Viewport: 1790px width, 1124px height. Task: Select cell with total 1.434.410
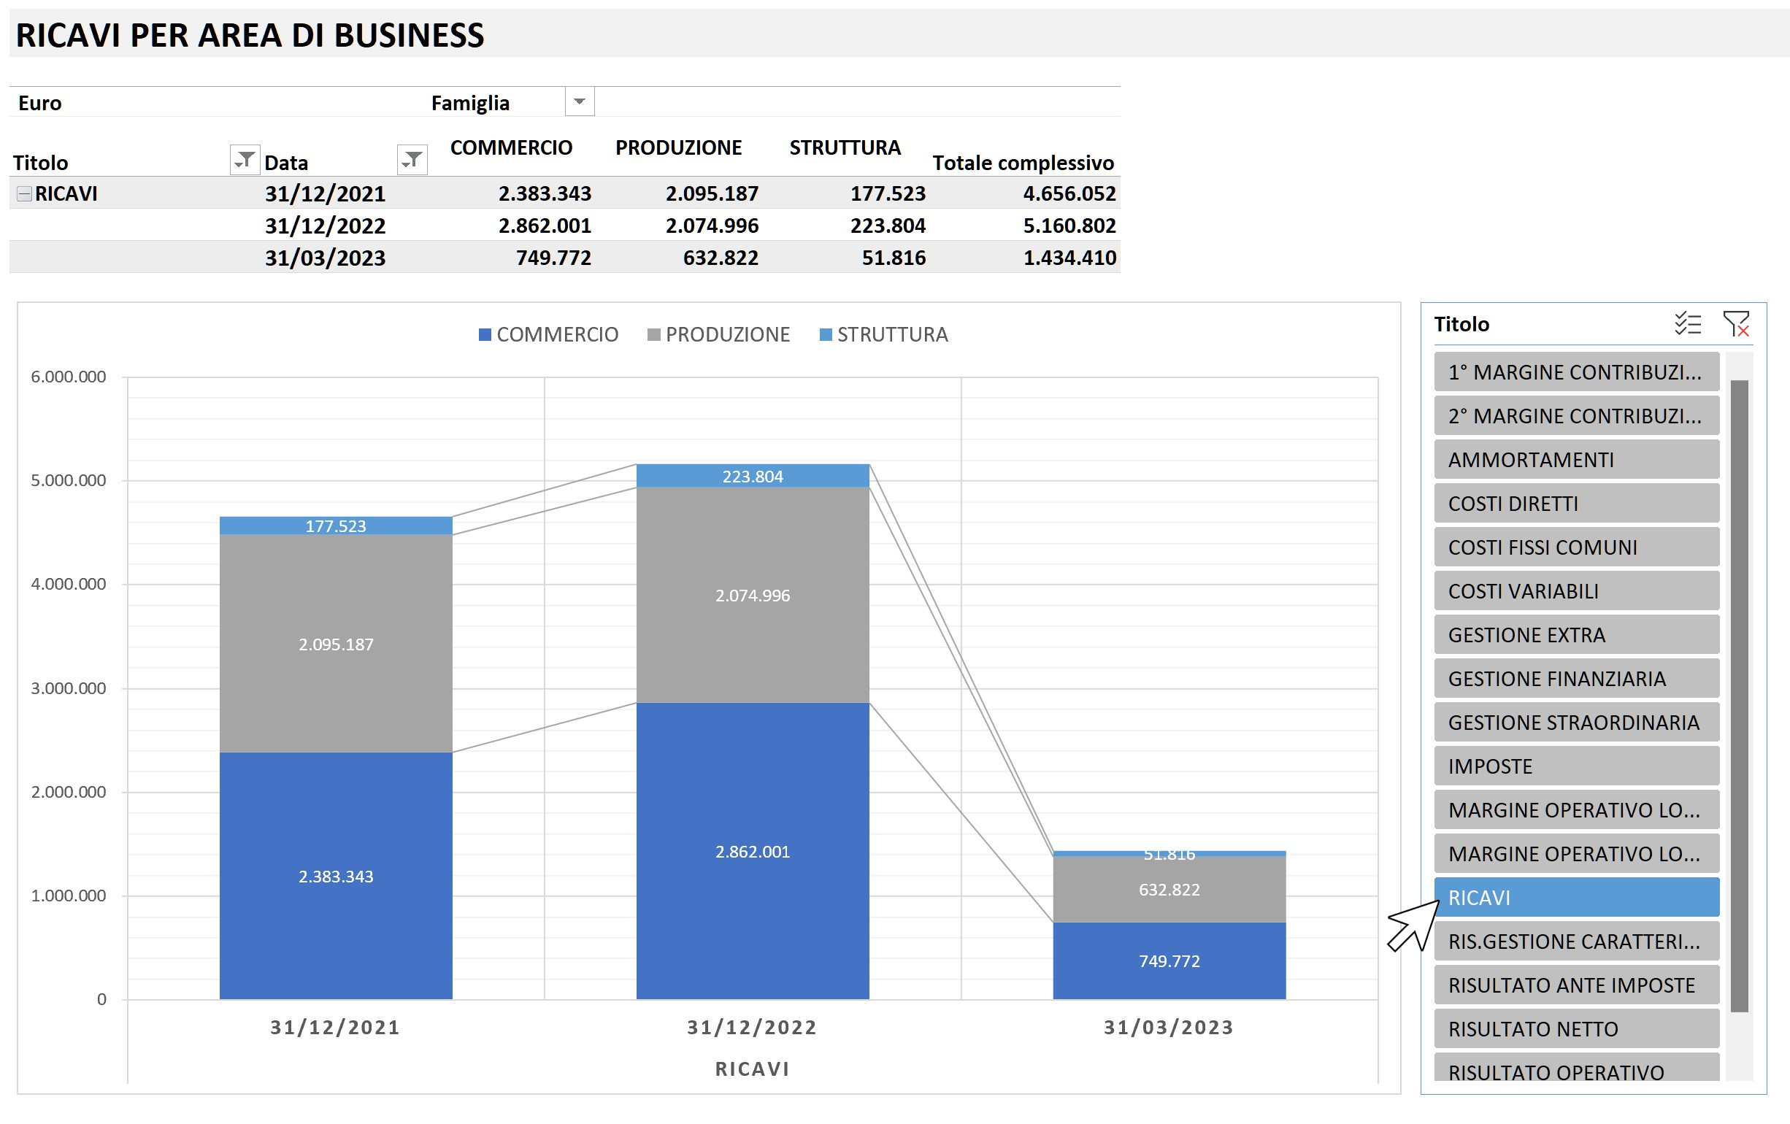click(1069, 258)
